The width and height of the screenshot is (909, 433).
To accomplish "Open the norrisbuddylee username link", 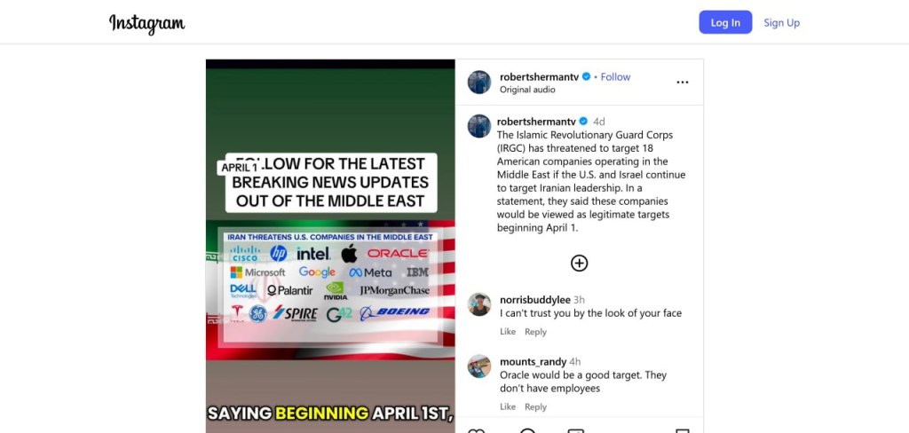I will (x=534, y=300).
